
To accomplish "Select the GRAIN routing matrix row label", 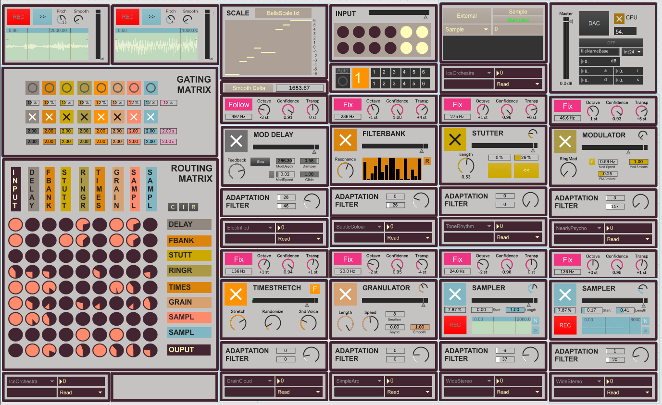I will coord(189,302).
